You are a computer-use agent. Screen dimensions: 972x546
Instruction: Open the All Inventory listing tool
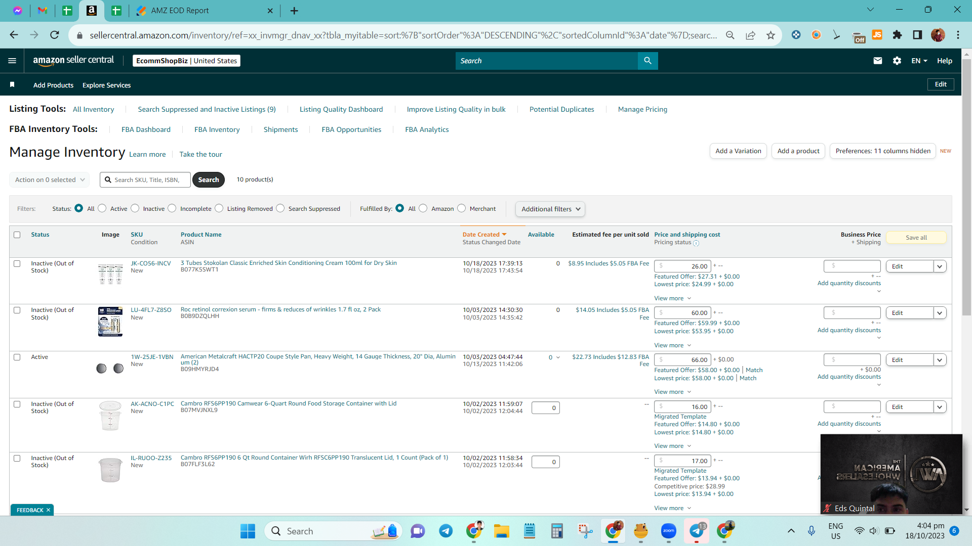pos(93,109)
